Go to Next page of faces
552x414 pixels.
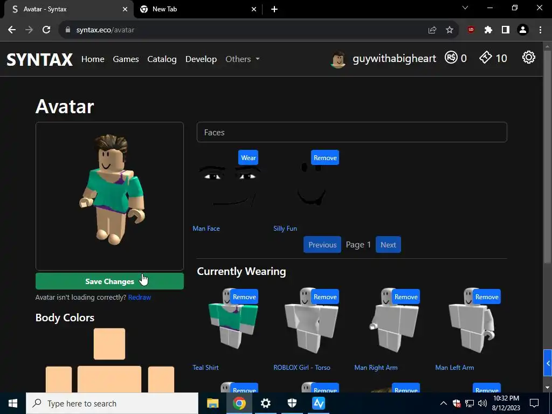point(388,245)
